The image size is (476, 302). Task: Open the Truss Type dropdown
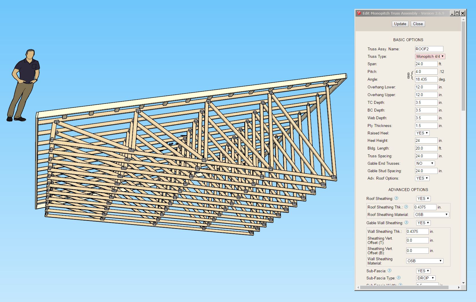click(x=430, y=56)
